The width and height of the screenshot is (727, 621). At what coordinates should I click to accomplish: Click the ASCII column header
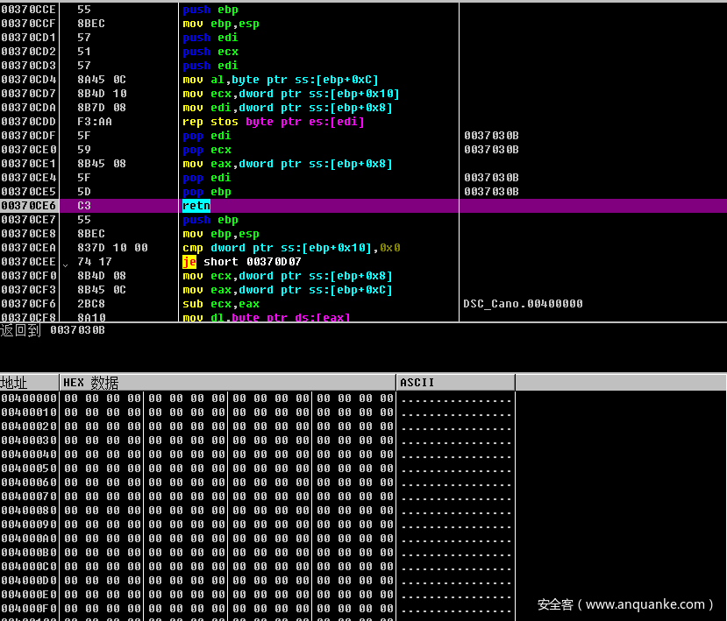417,383
